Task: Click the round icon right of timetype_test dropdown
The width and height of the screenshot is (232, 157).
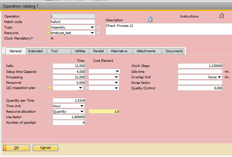Action: click(99, 33)
